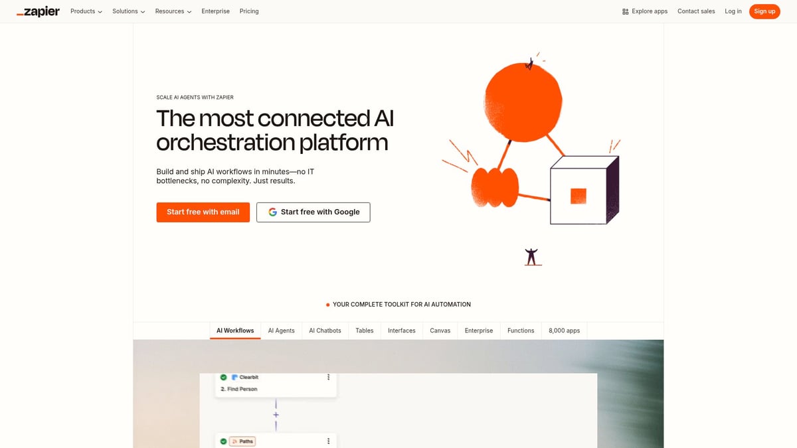Viewport: 797px width, 448px height.
Task: Click the green checkmark on Clearbit step
Action: [x=223, y=377]
